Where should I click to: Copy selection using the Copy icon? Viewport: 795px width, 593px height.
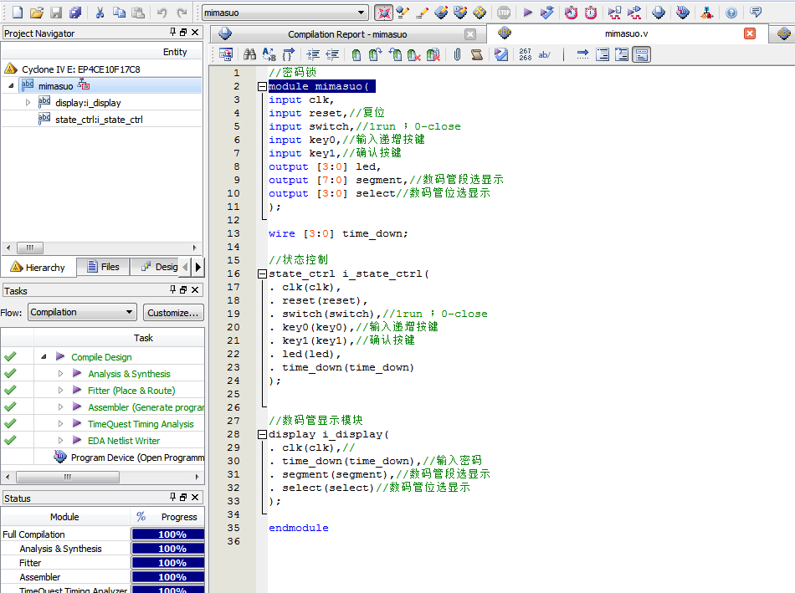119,13
